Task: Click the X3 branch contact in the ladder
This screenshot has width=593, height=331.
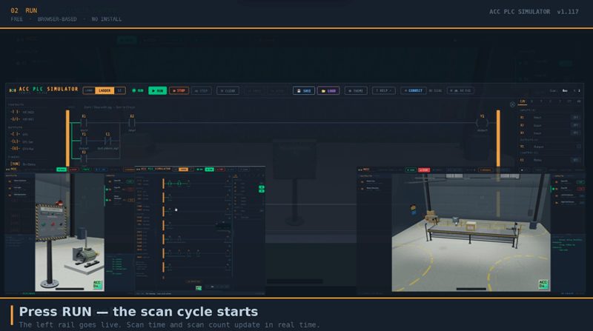Action: (84, 158)
